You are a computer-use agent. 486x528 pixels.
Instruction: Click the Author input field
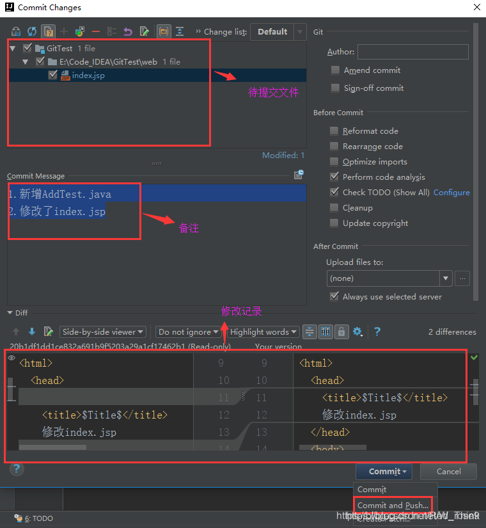(413, 52)
